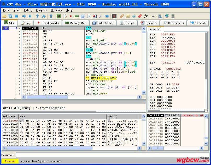Screen dimensions: 211x165
Task: Select the EAX register value 00251EB4
Action: (168, 34)
